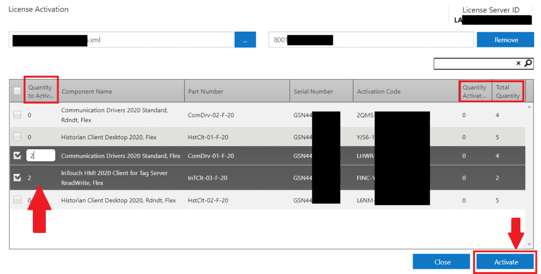Click component 'Historian Client Desktop 2020, Rdndt, Flex'
The width and height of the screenshot is (541, 274).
[x=118, y=200]
